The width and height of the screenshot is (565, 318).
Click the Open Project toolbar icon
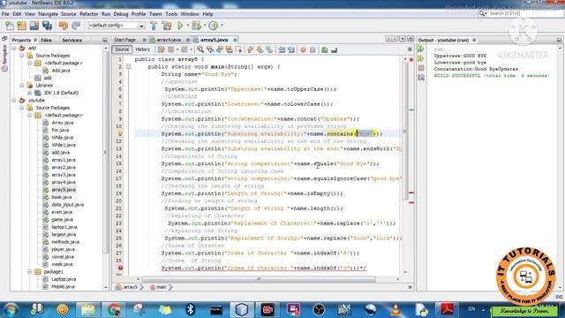[x=34, y=26]
